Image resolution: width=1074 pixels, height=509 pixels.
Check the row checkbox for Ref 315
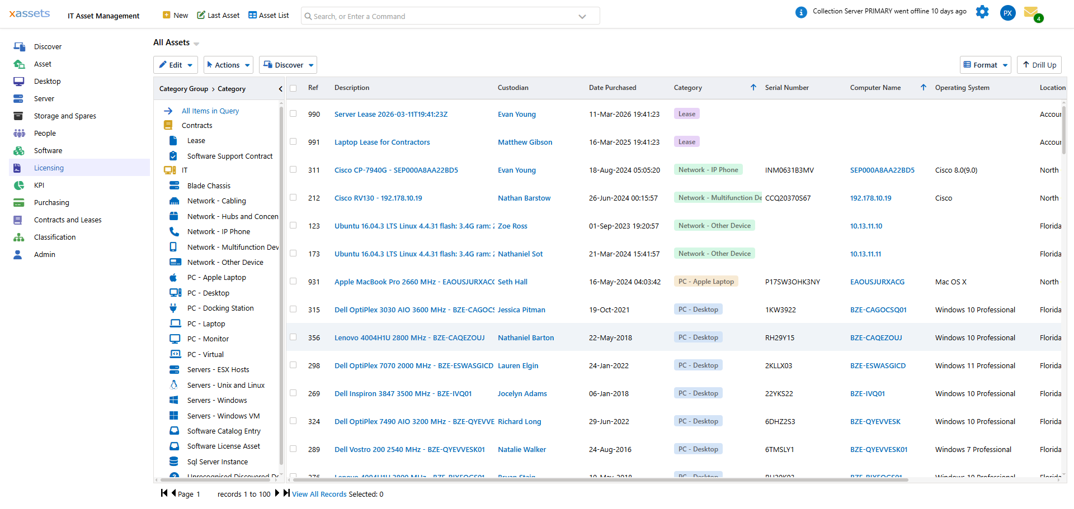click(293, 309)
